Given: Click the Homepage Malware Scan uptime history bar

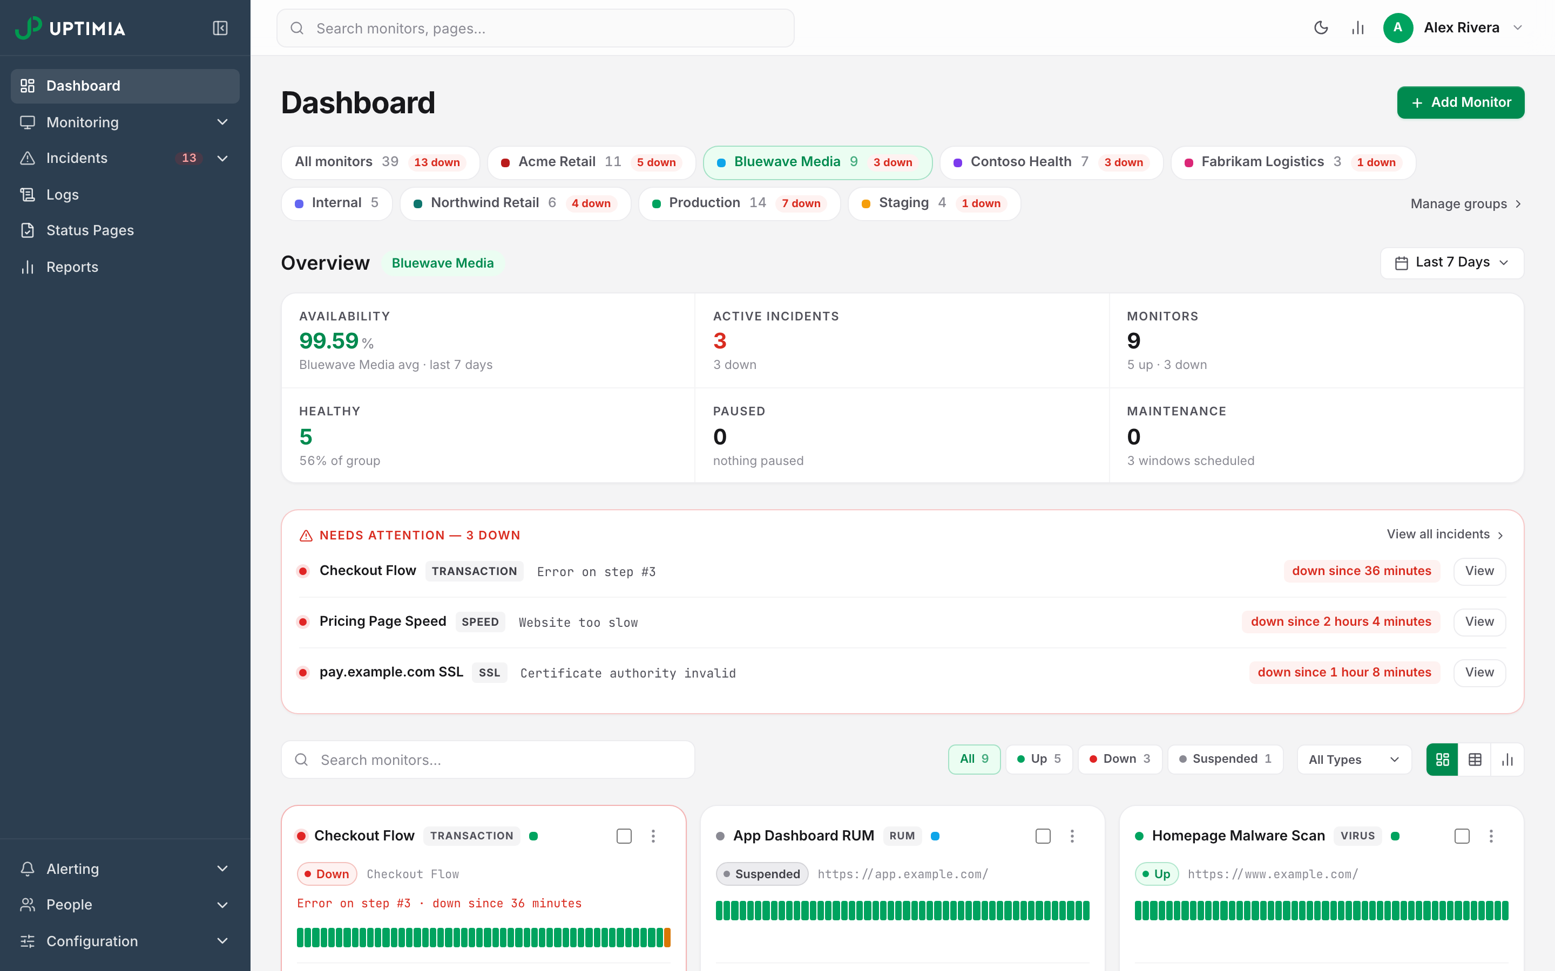Looking at the screenshot, I should 1321,911.
